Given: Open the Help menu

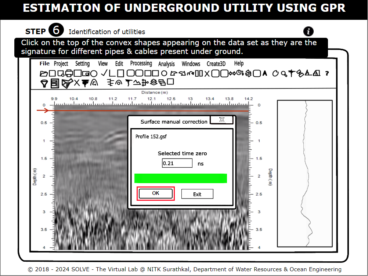Looking at the screenshot, I should 239,63.
